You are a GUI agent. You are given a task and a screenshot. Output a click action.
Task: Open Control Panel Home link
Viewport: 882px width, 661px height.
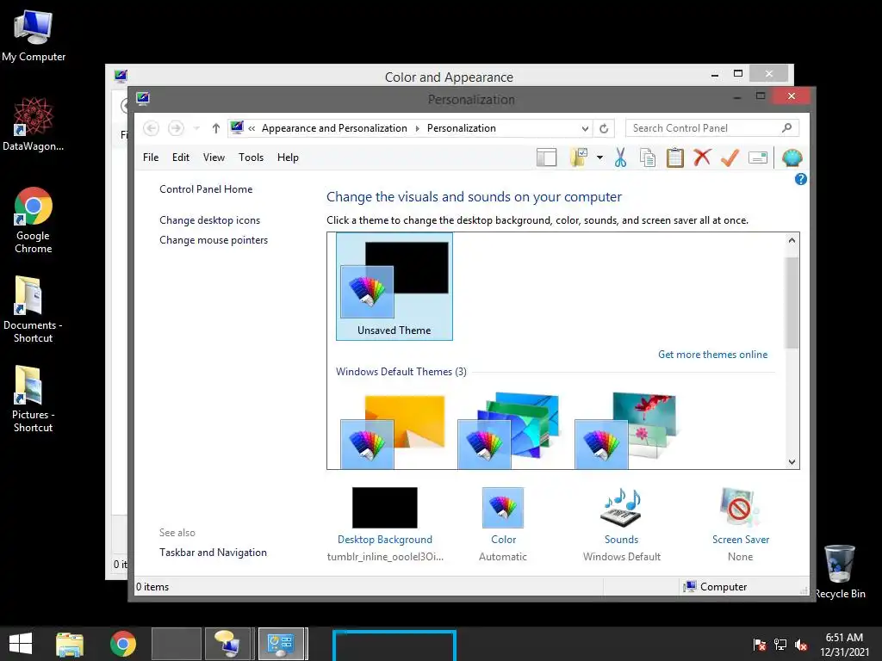(x=206, y=189)
